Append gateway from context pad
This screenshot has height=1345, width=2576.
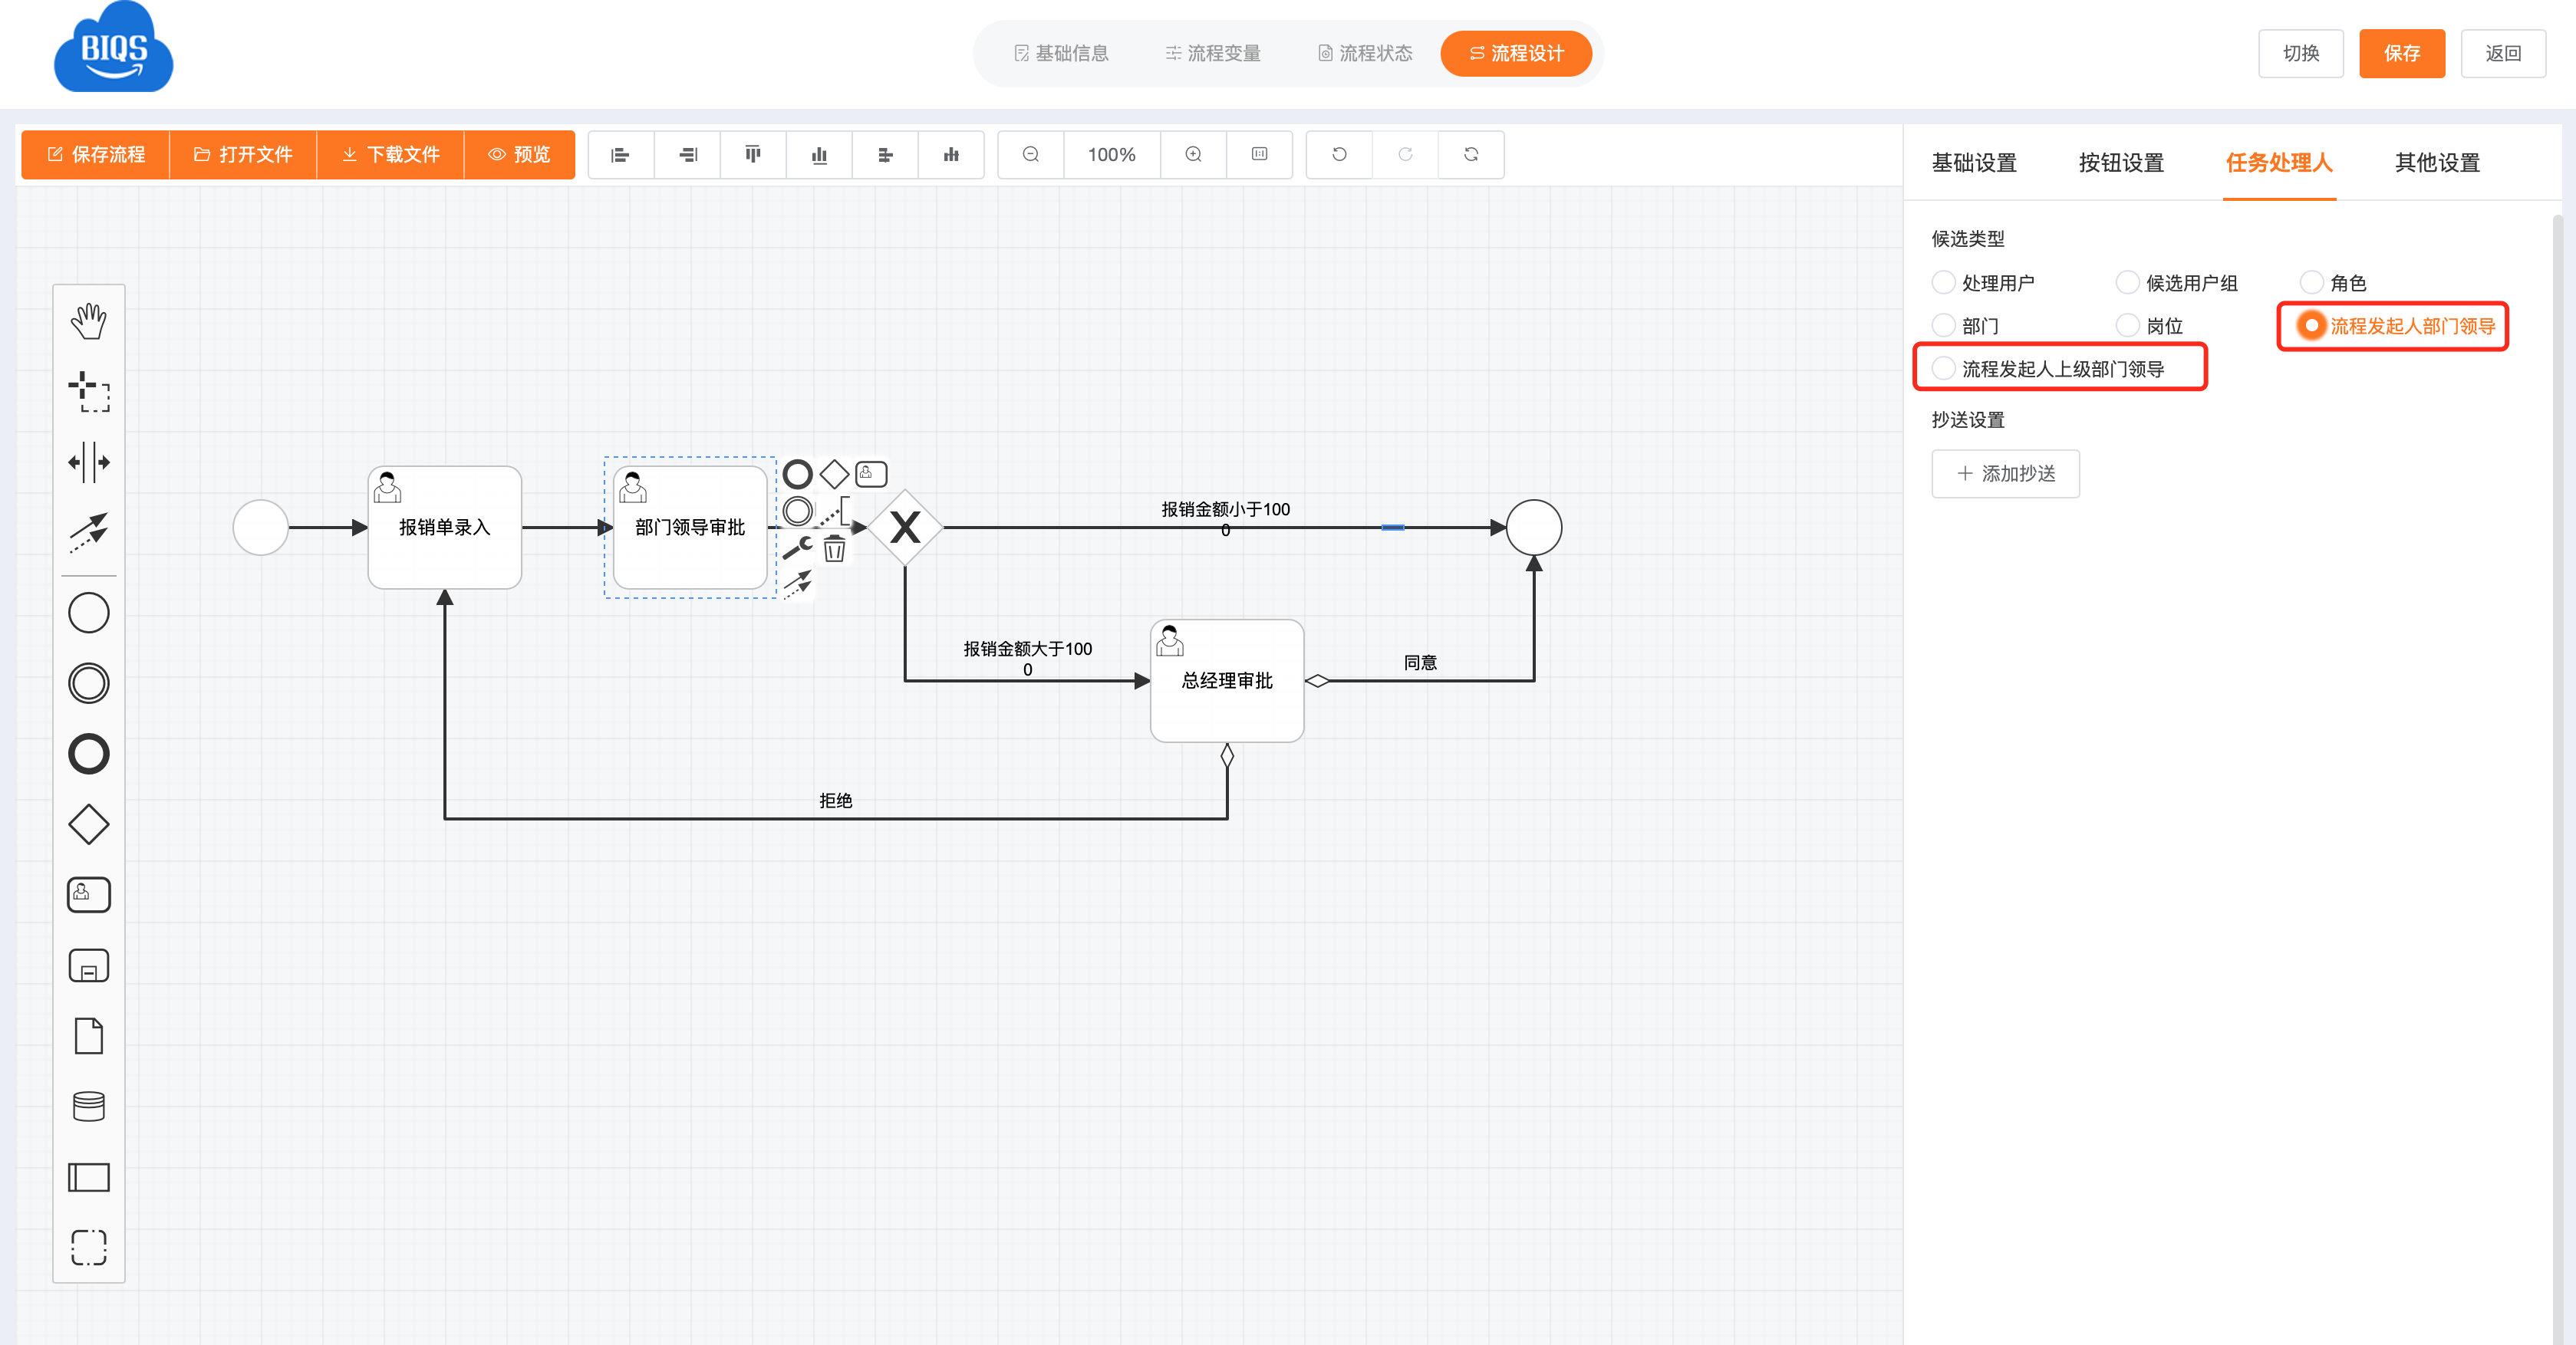(x=834, y=474)
